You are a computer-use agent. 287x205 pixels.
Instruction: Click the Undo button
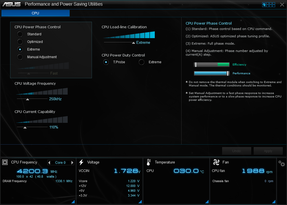(x=237, y=151)
